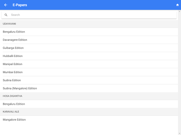Image resolution: width=181 pixels, height=135 pixels.
Task: Go back using the arrow icon
Action: (6, 5)
